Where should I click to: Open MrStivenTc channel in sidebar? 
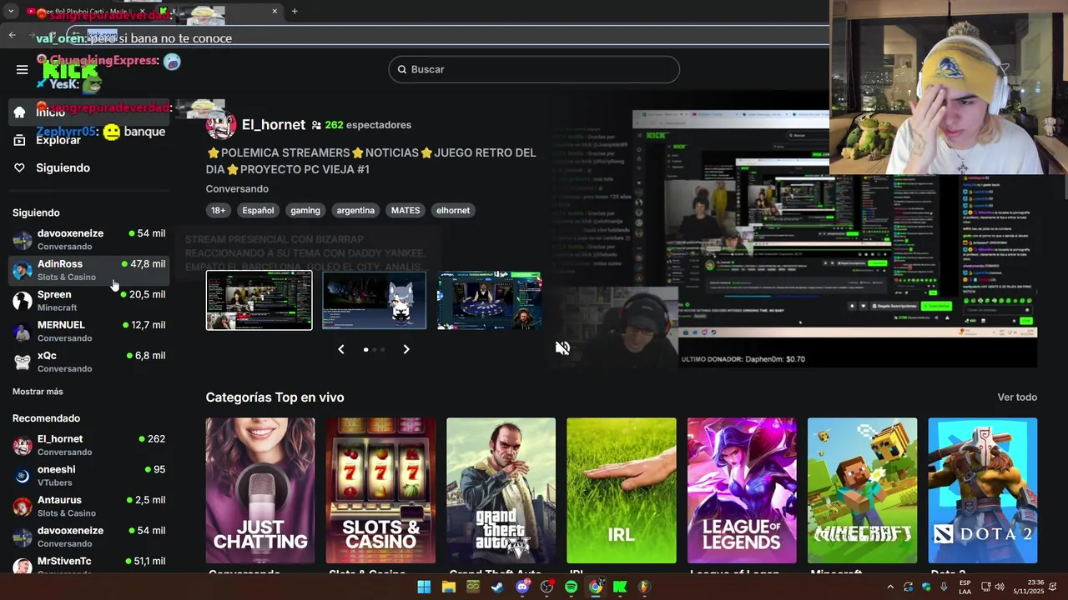tap(88, 564)
